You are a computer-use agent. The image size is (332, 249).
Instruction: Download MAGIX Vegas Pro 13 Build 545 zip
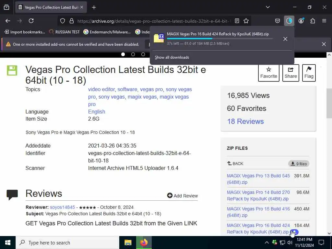click(x=258, y=179)
